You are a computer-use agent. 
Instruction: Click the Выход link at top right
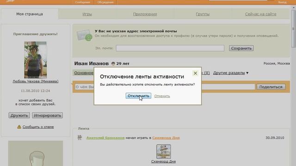[x=283, y=2]
